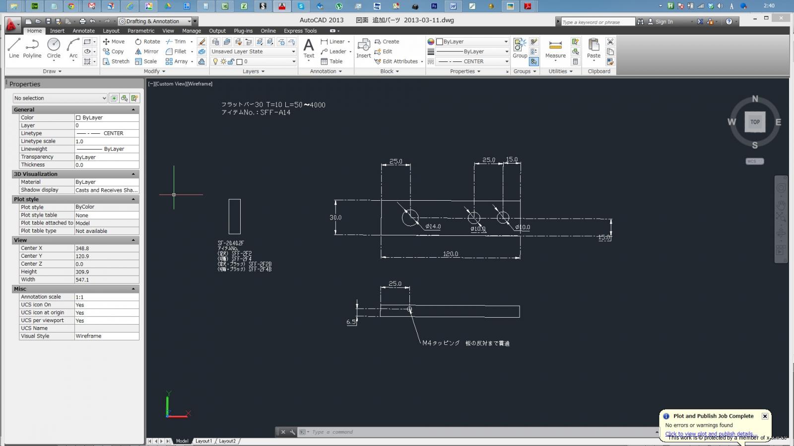794x446 pixels.
Task: Toggle the group selection on/off button
Action: 533,61
